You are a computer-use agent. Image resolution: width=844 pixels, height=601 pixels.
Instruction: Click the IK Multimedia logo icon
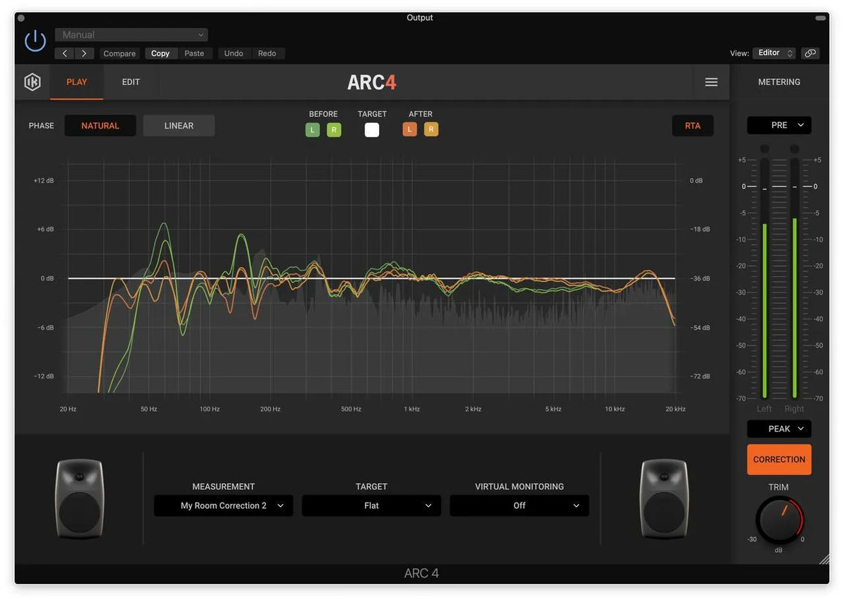click(x=32, y=82)
